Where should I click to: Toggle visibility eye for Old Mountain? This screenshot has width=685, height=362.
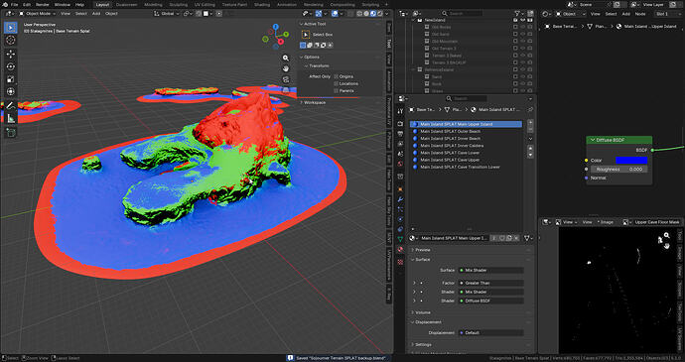pos(523,41)
